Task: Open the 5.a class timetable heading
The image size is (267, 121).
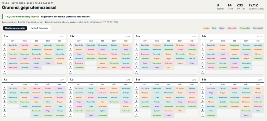Action: click(6, 36)
